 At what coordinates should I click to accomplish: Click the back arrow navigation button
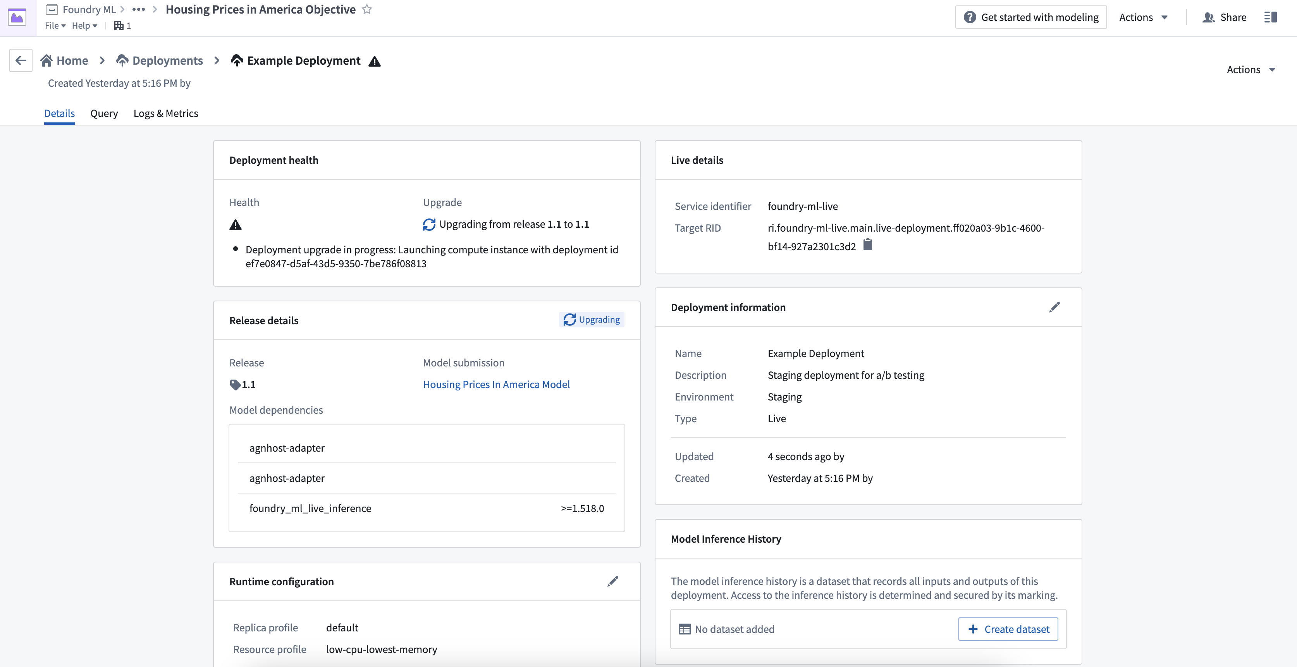21,60
